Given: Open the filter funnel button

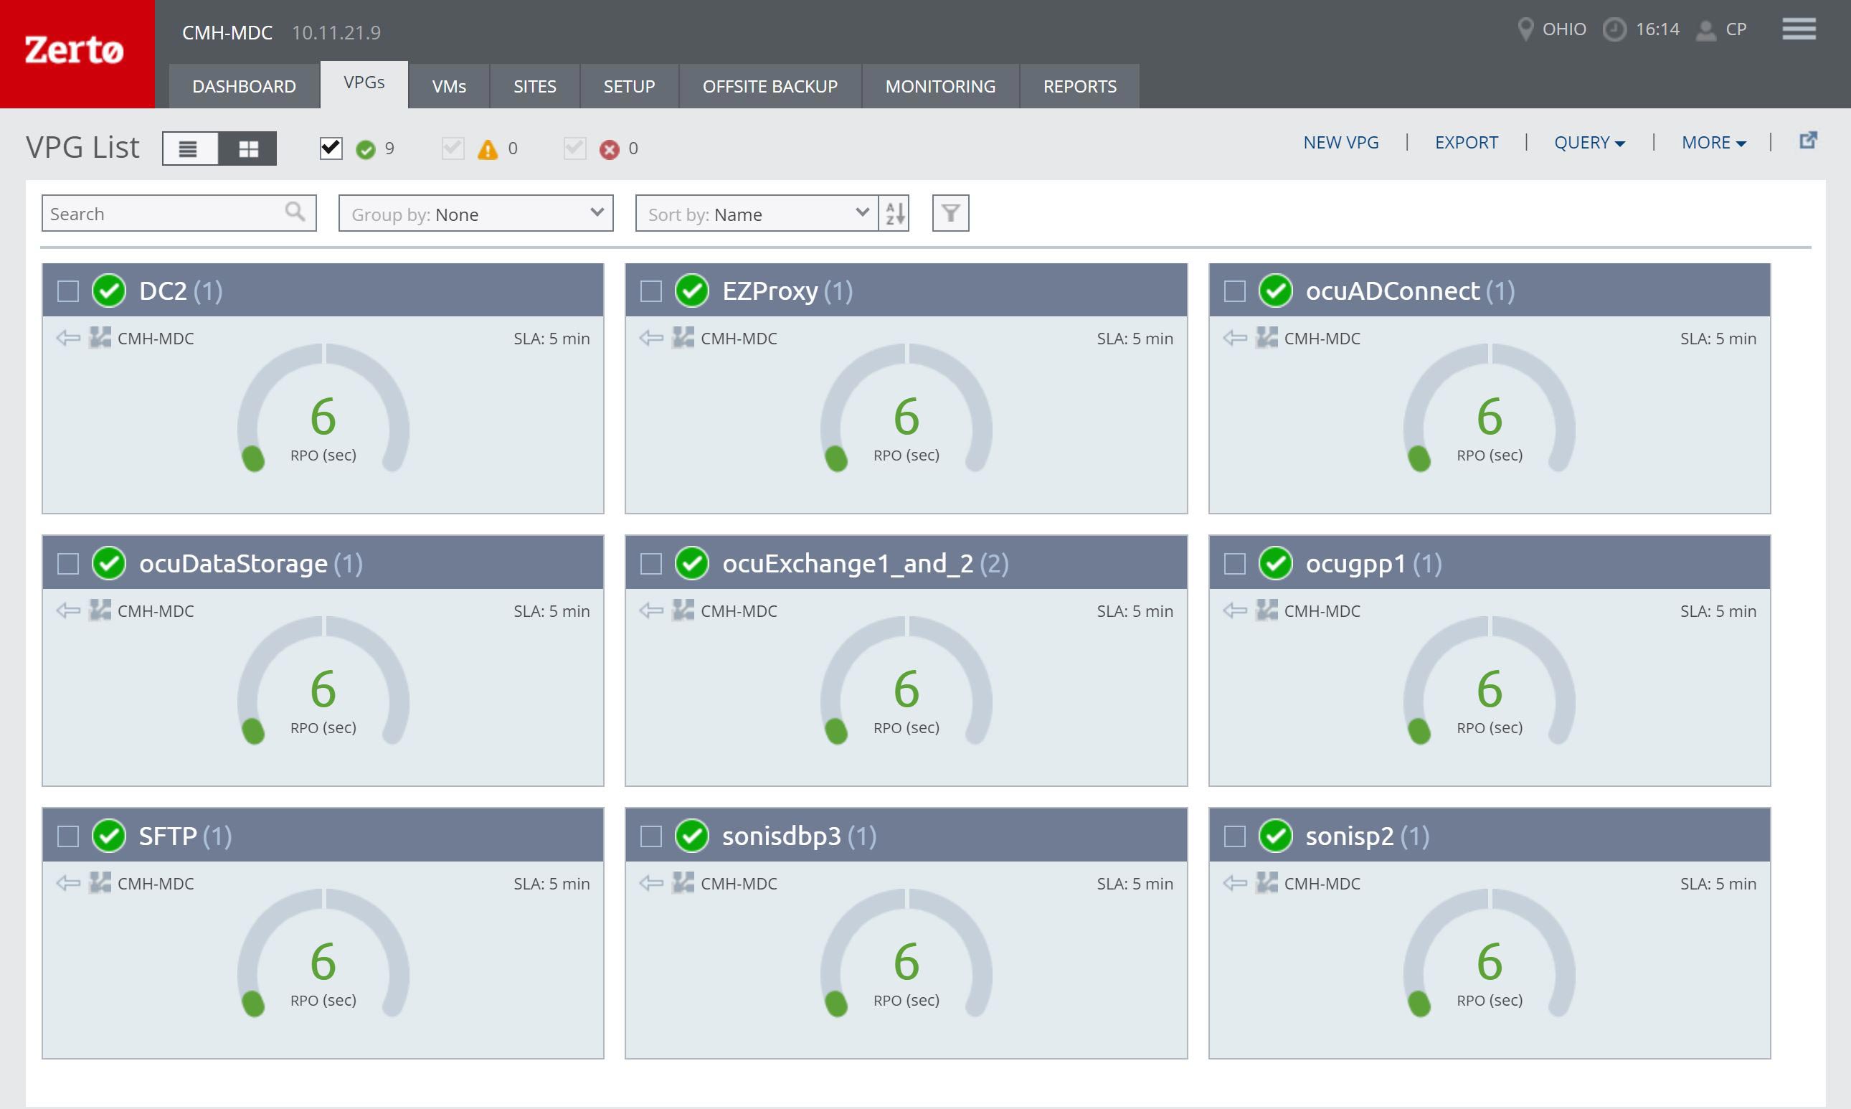Looking at the screenshot, I should [950, 213].
